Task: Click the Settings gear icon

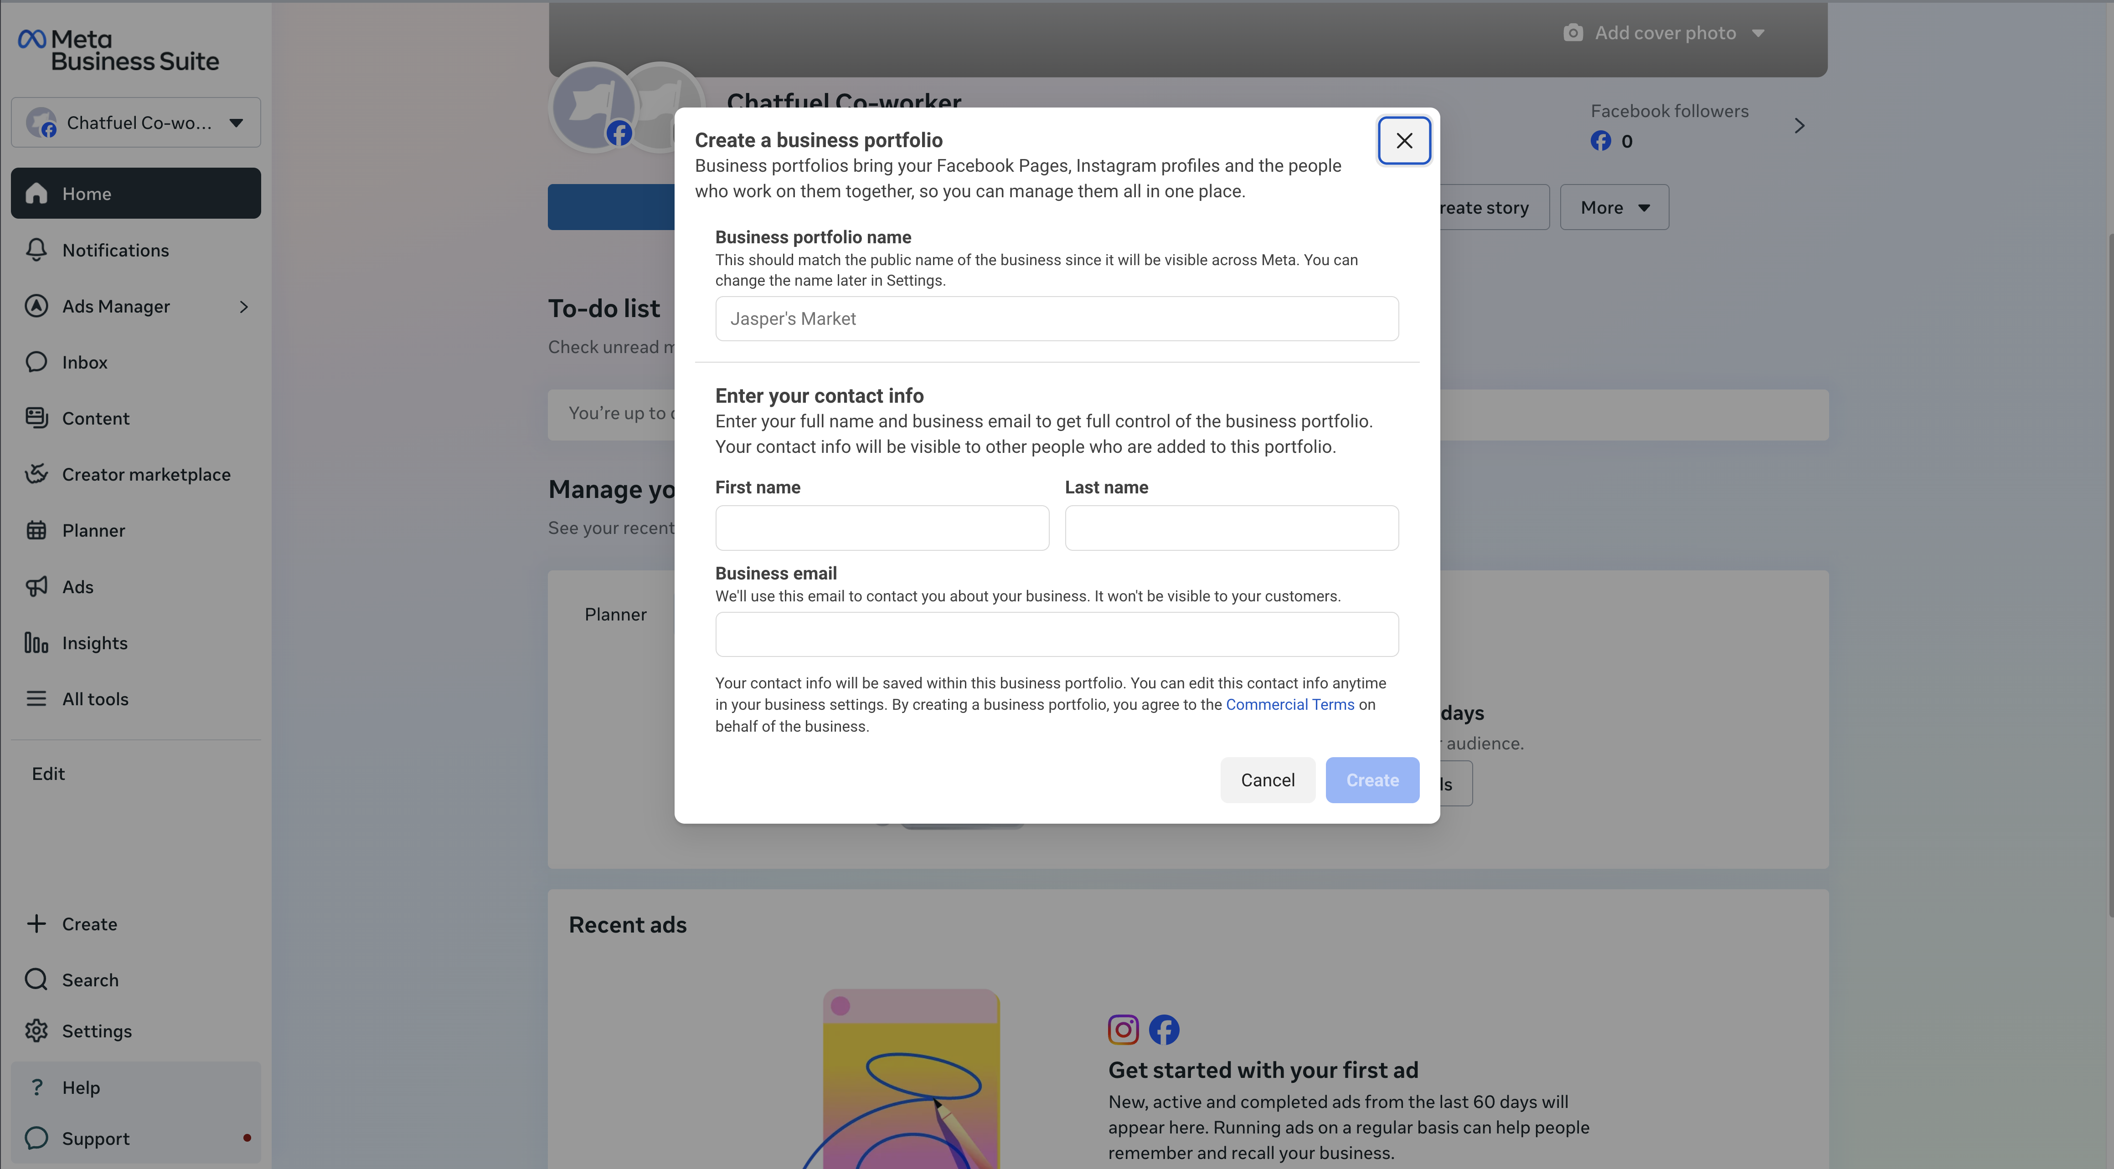Action: (x=36, y=1031)
